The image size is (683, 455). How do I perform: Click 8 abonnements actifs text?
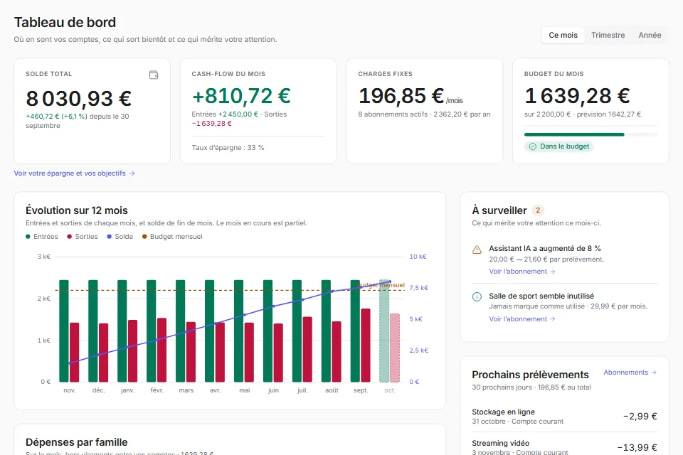pos(393,114)
